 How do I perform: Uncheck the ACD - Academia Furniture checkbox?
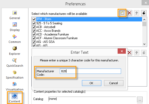click(x=34, y=34)
